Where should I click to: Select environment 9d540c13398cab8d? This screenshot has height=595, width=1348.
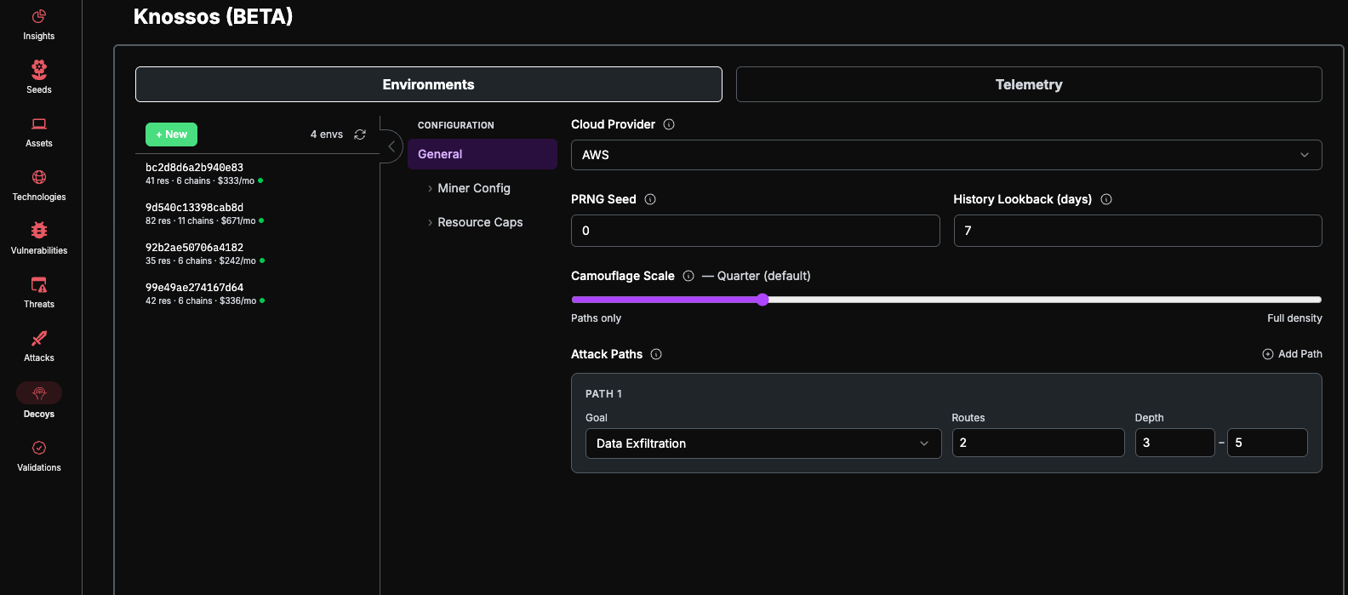click(x=257, y=214)
